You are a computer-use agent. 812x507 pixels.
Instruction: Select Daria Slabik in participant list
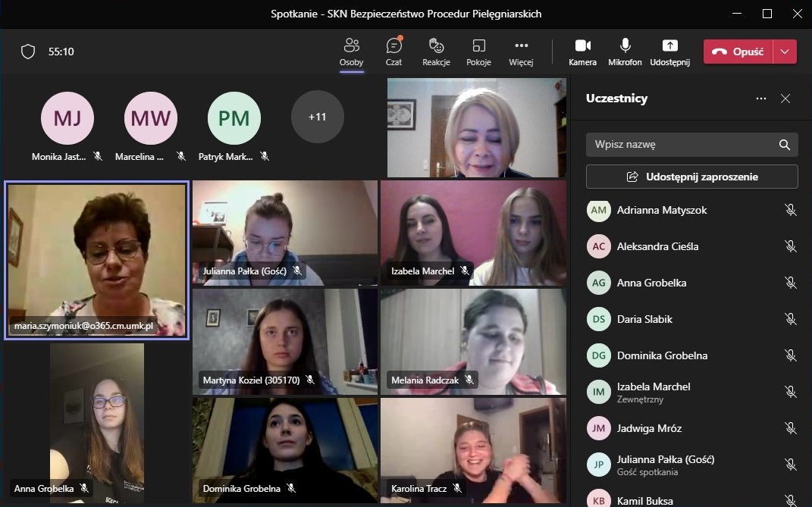coord(644,319)
